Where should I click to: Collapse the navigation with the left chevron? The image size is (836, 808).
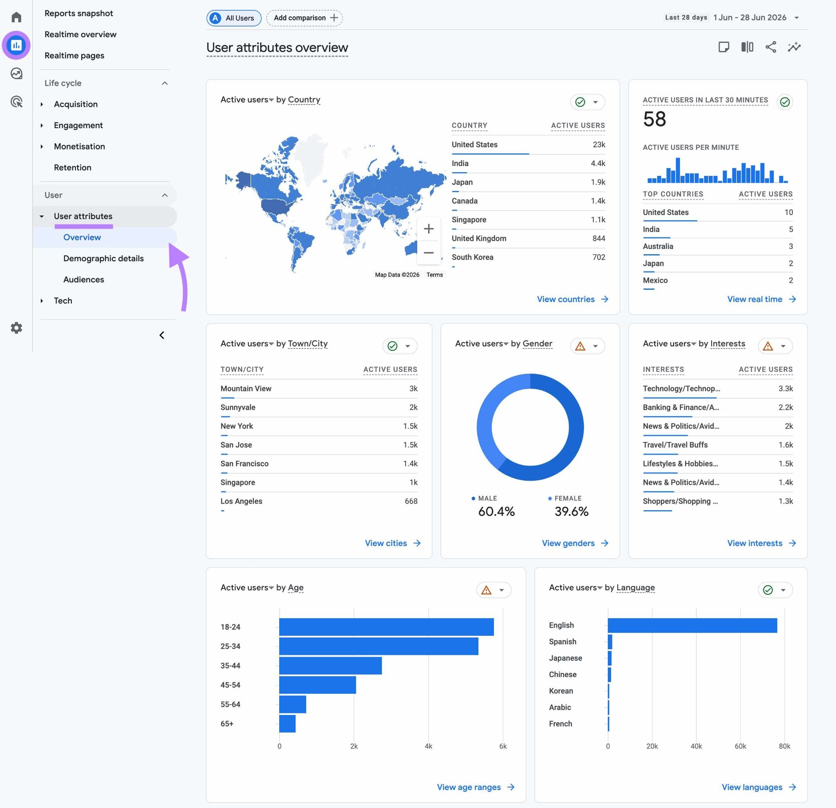[162, 335]
